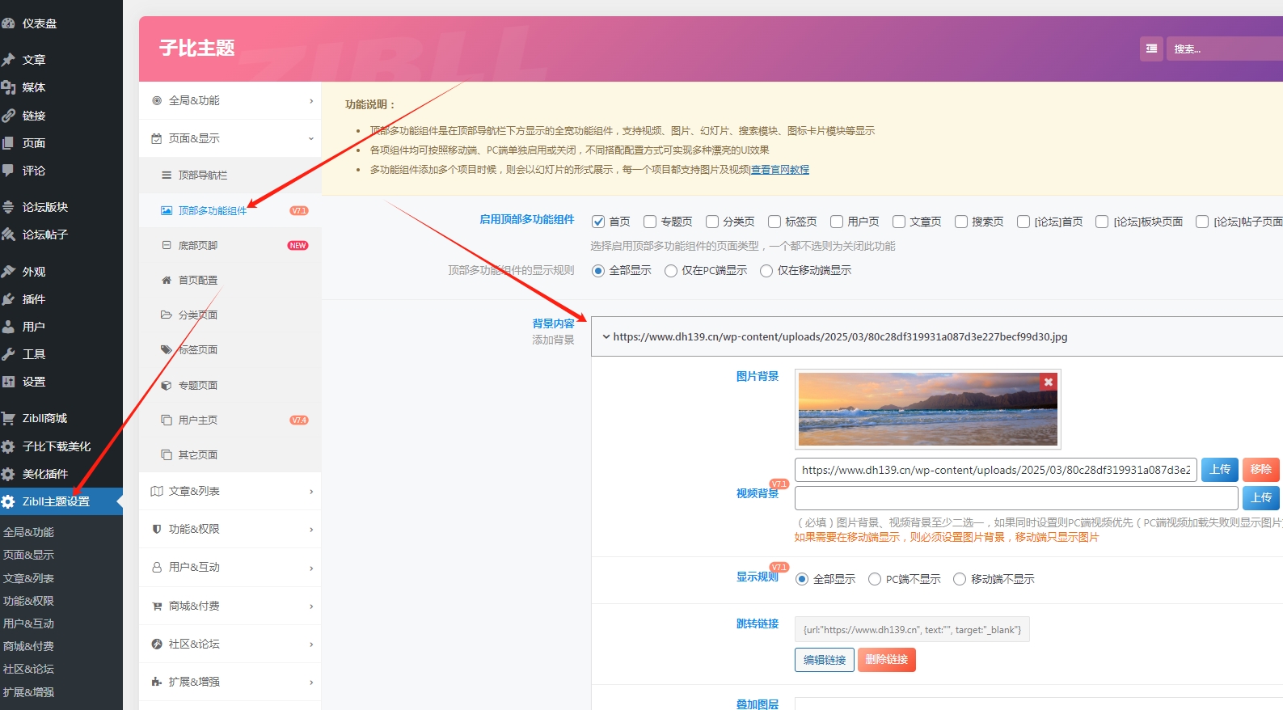Image resolution: width=1283 pixels, height=710 pixels.
Task: Click the 评论 comment bubble icon
Action: pos(8,171)
